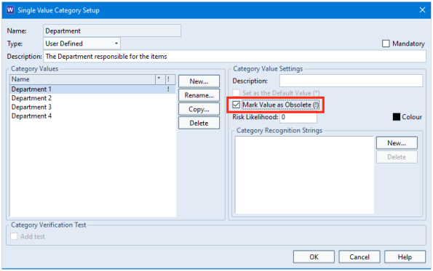
Task: Click the exclamation obsolete column header
Action: pyautogui.click(x=170, y=79)
